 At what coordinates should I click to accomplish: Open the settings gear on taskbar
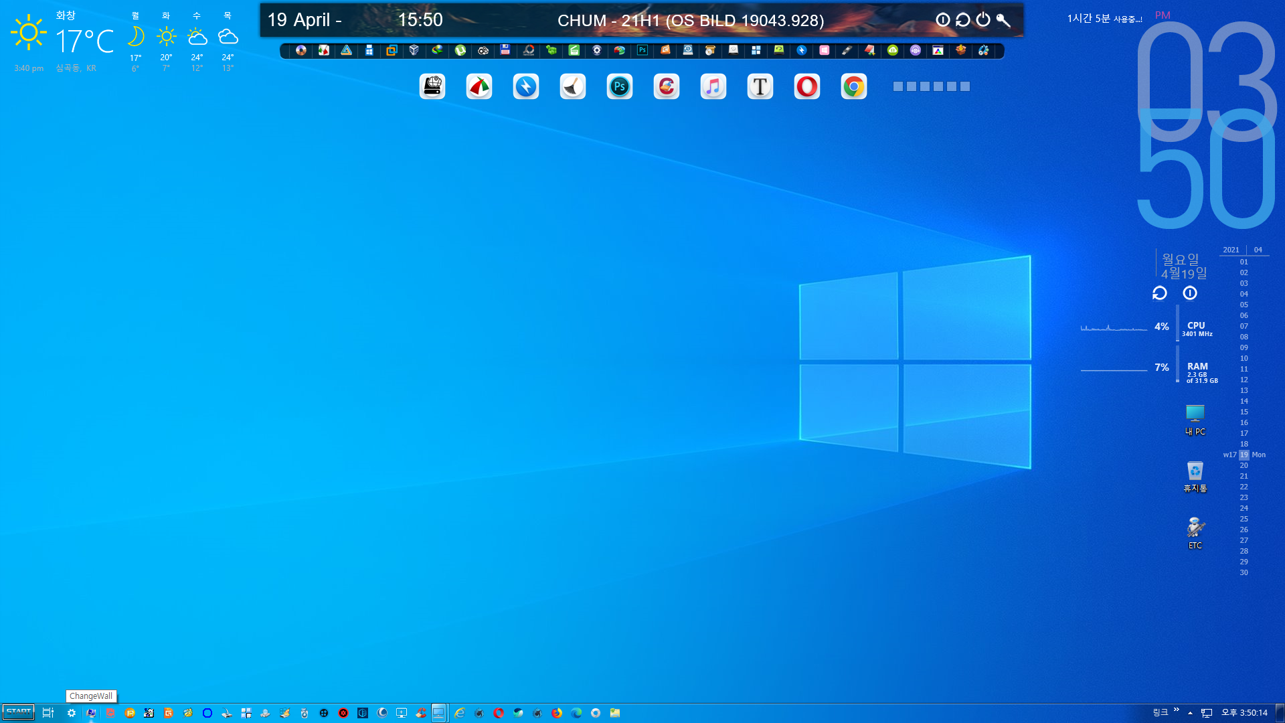pos(72,713)
